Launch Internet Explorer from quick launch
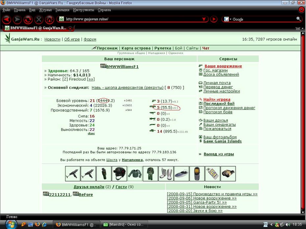 (44, 224)
